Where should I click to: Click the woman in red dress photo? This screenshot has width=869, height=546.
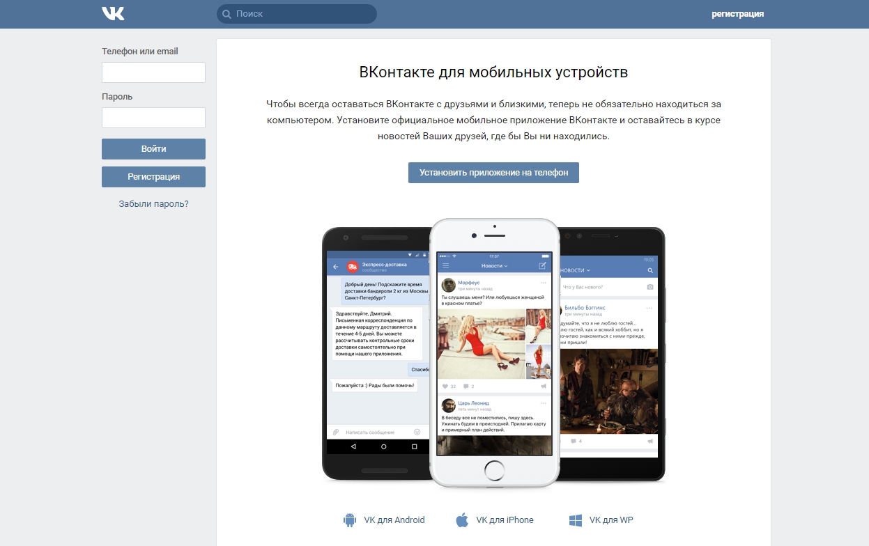tap(481, 344)
